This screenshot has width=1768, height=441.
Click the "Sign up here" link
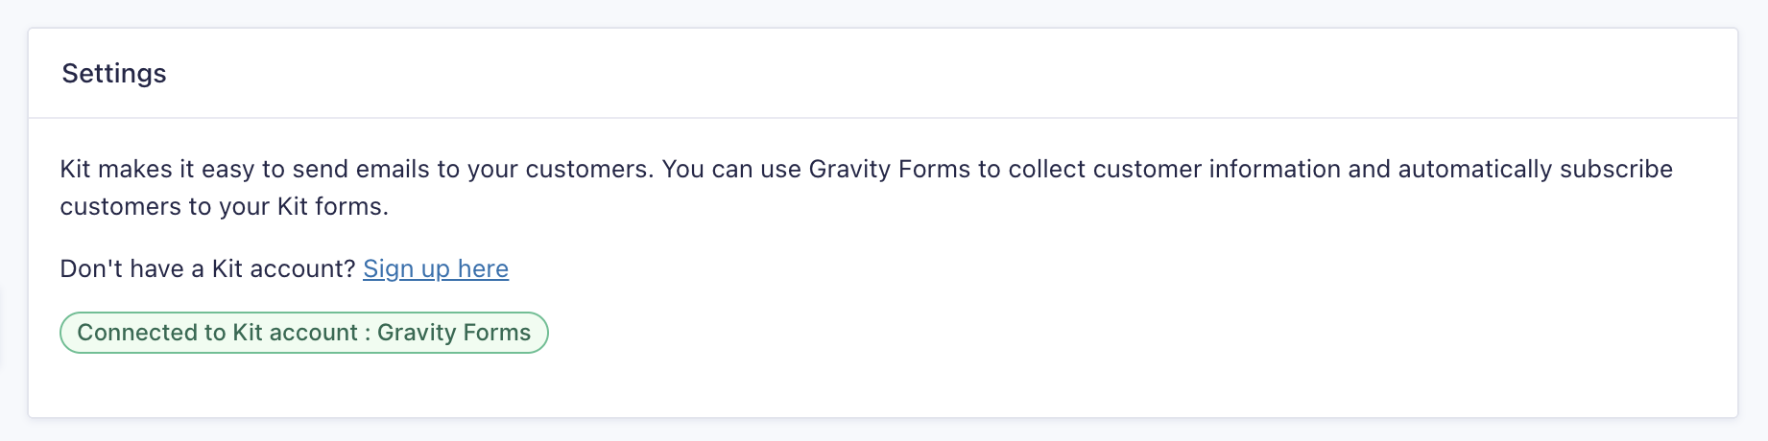[435, 269]
